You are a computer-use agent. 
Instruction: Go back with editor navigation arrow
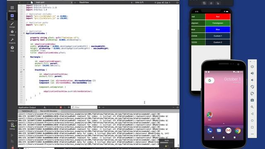[x=20, y=2]
